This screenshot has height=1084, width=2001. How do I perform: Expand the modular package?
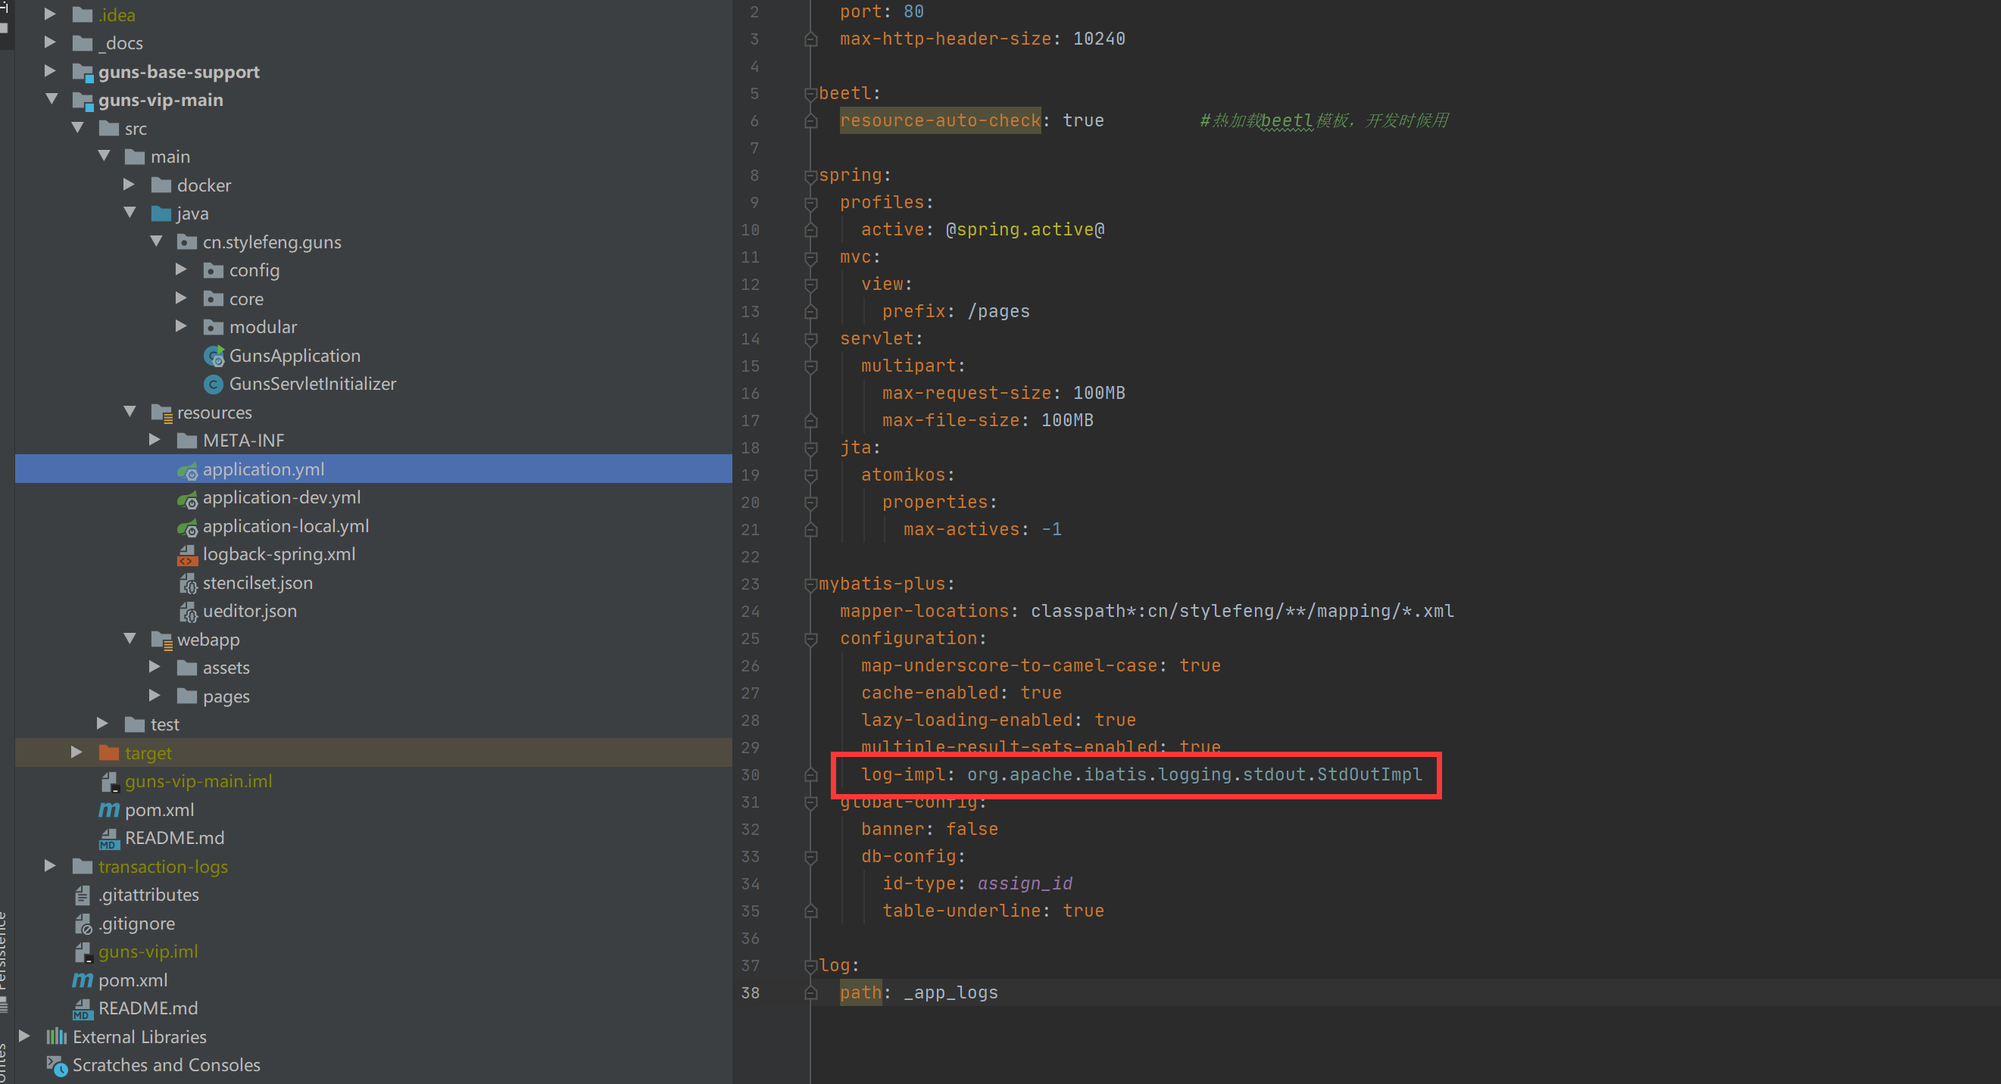[181, 327]
